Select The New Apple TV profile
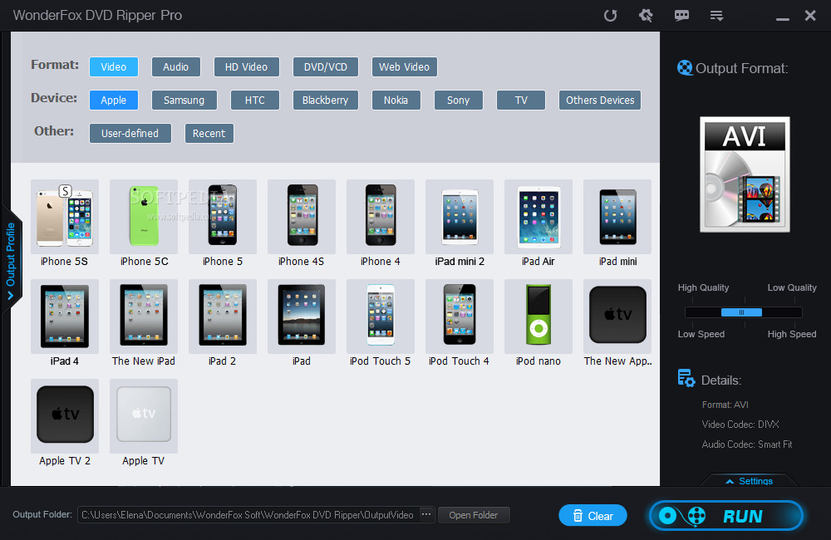 [617, 316]
